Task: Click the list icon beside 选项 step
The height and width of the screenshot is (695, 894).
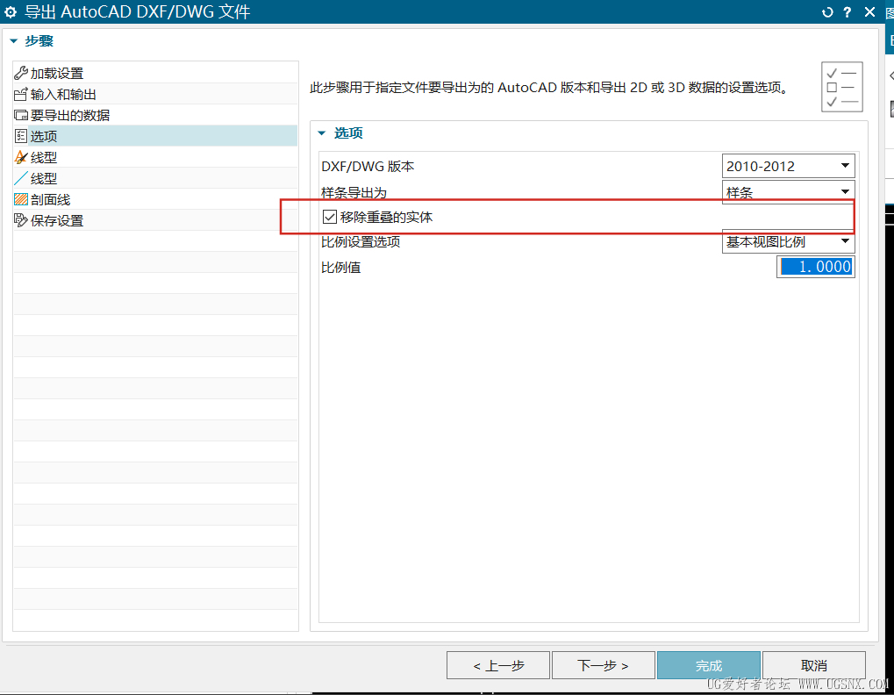Action: [x=21, y=136]
